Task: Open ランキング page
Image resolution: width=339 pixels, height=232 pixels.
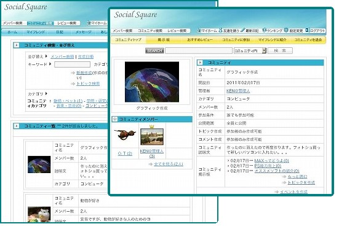Action: pos(272,31)
